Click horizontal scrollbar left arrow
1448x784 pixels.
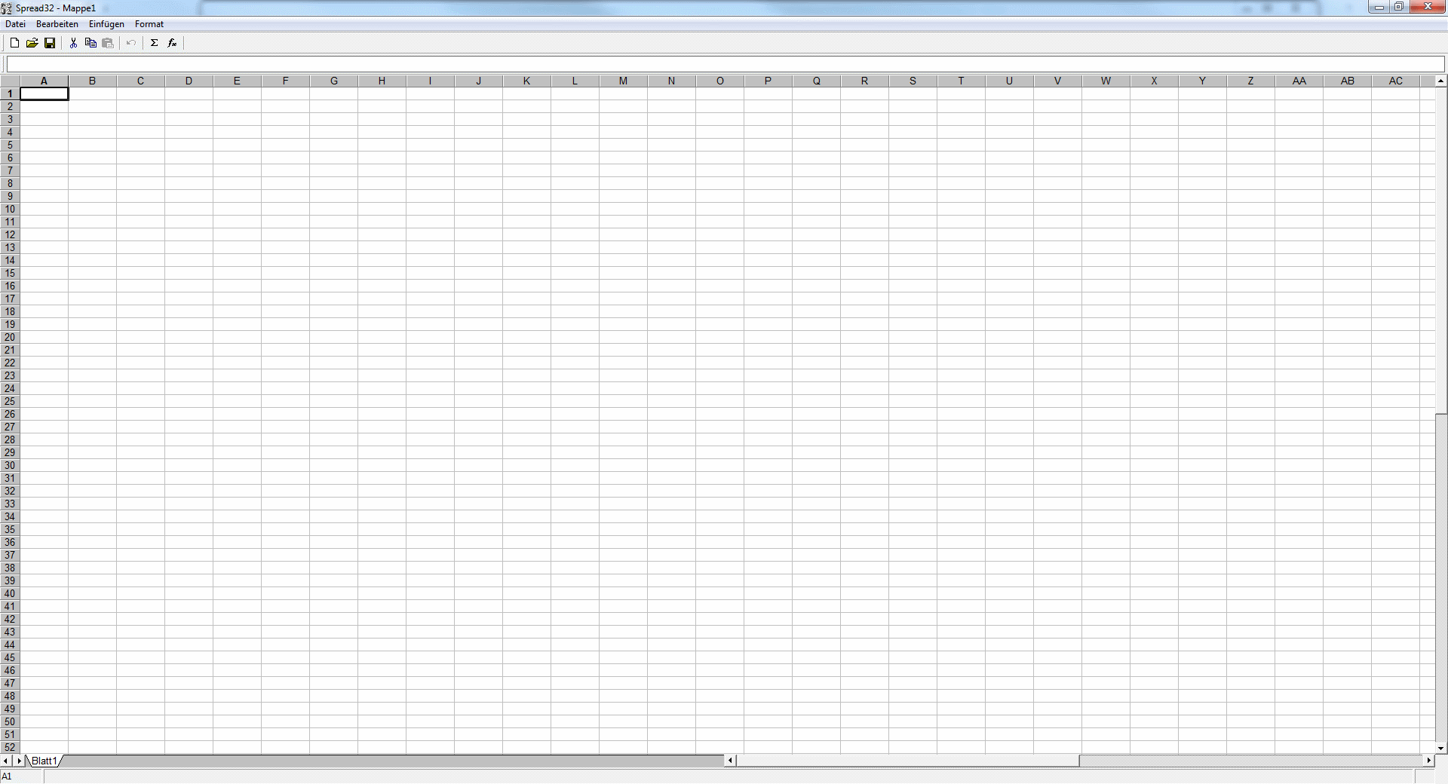[x=730, y=761]
